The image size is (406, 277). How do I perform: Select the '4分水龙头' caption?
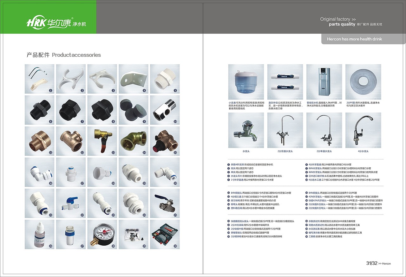coord(363,151)
